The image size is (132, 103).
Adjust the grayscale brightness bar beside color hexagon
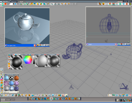click(34, 60)
